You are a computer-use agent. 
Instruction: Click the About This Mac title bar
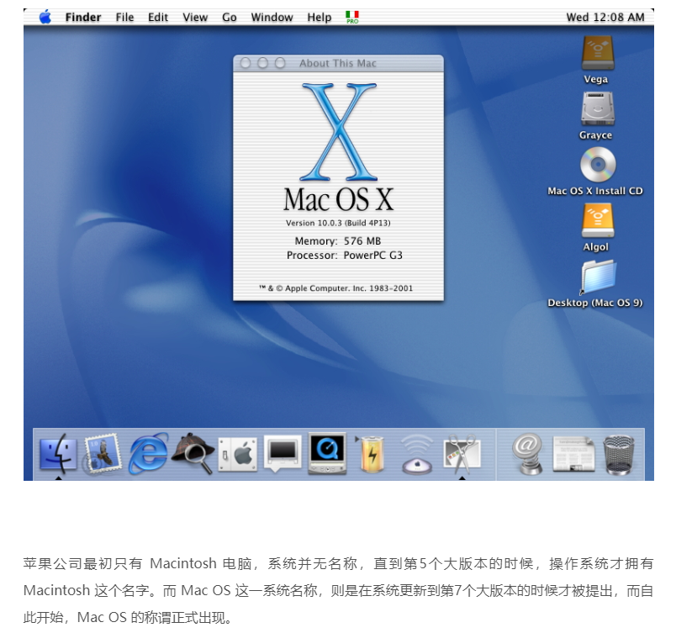coord(339,63)
